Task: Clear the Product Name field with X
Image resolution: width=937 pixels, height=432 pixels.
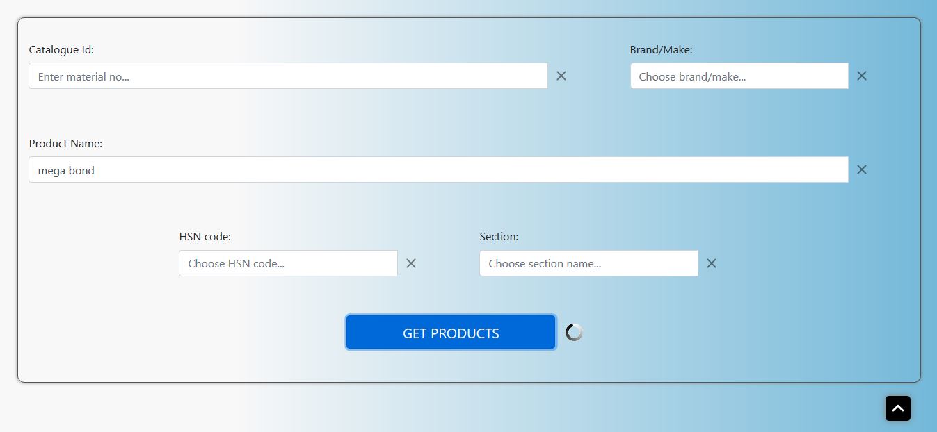Action: click(x=861, y=169)
